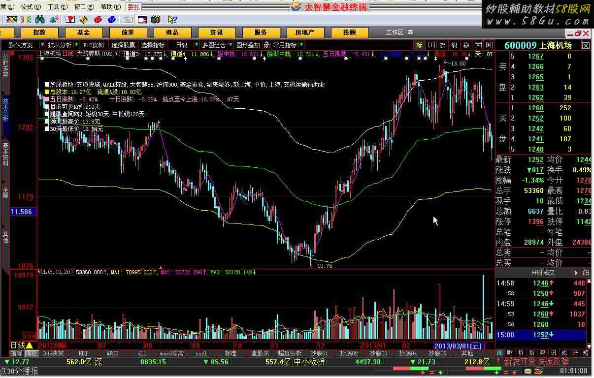Select the 细 detail tab under quote panel
The height and width of the screenshot is (378, 594).
[500, 353]
